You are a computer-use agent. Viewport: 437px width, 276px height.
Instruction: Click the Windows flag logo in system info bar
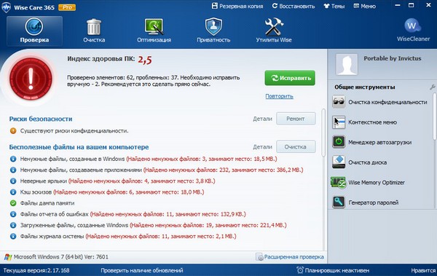click(8, 257)
